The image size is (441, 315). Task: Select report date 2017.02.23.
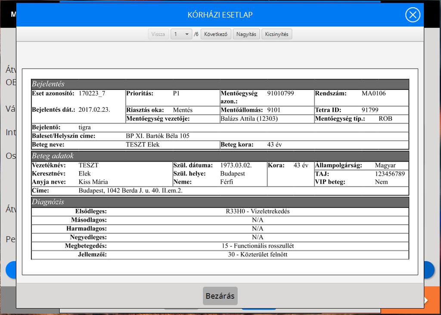click(x=94, y=110)
